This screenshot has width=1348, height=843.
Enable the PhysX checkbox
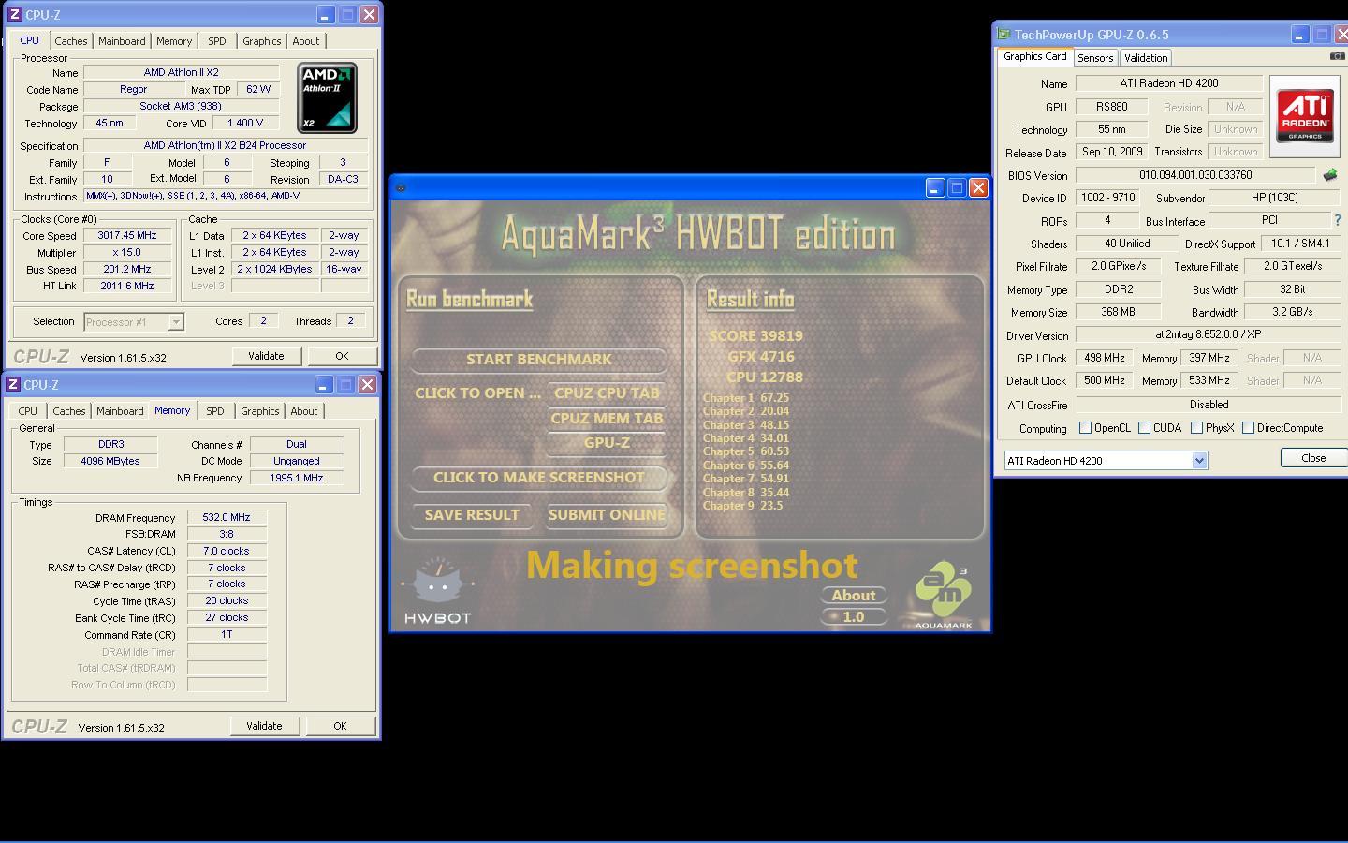pyautogui.click(x=1196, y=428)
